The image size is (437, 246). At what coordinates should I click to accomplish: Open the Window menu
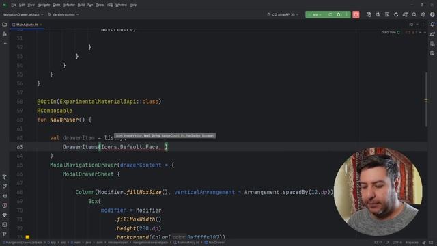(x=121, y=5)
